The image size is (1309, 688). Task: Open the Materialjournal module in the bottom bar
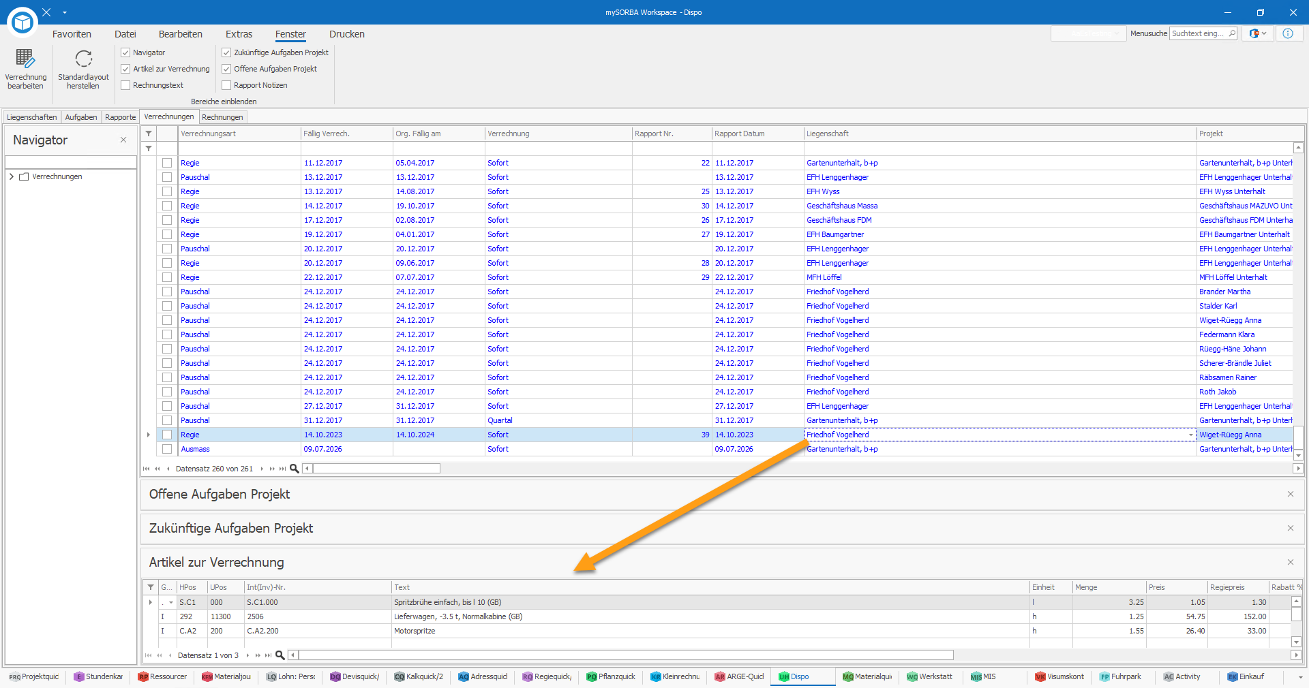(x=226, y=676)
